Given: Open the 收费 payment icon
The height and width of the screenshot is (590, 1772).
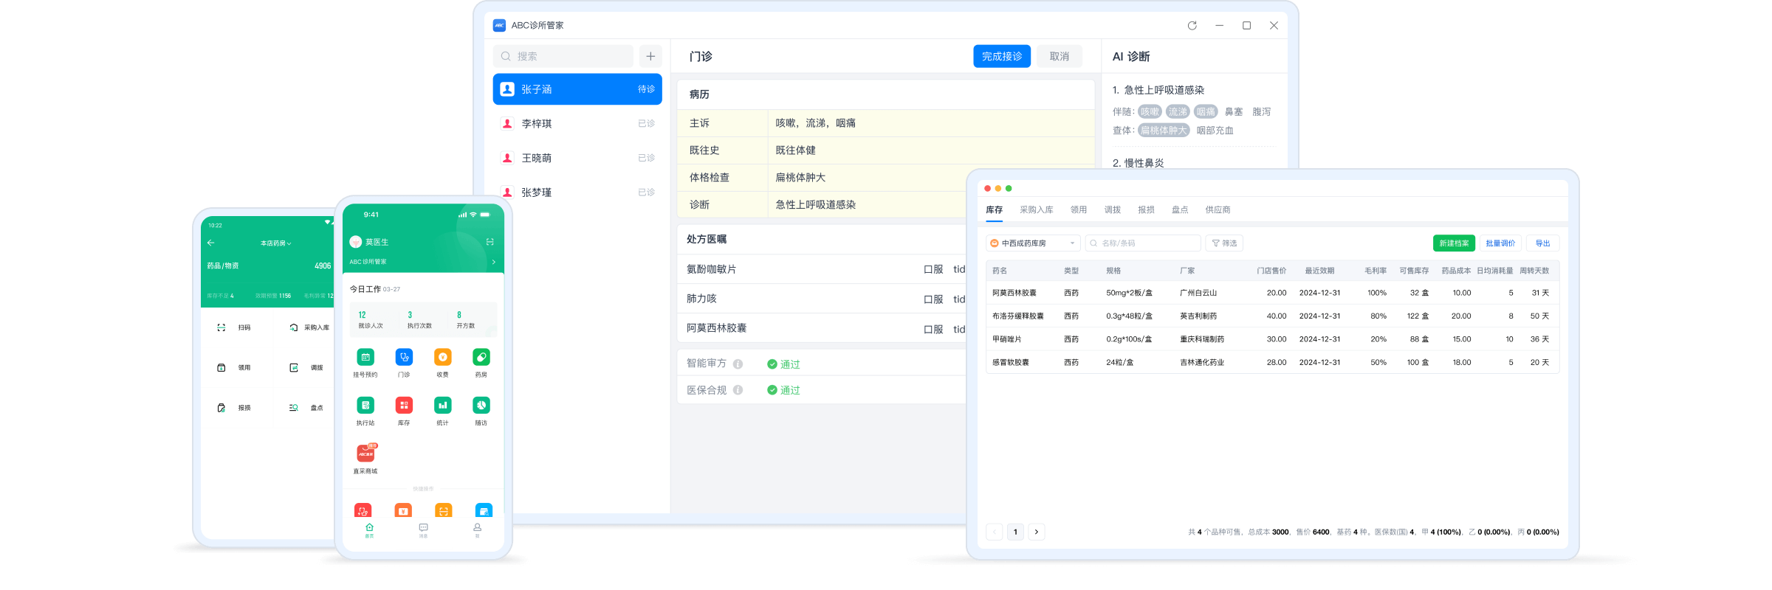Looking at the screenshot, I should [442, 358].
